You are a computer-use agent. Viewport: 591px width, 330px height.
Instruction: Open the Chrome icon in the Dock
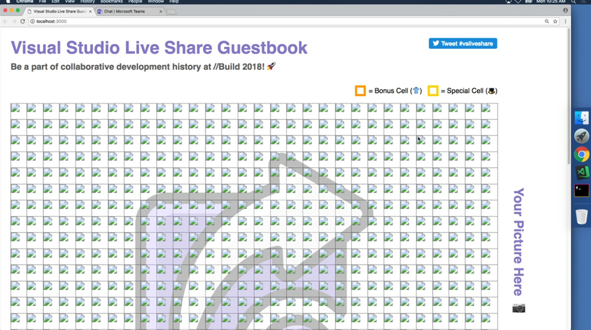click(x=582, y=154)
